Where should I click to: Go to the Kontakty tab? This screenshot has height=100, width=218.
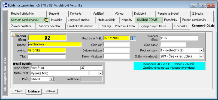tap(80, 14)
